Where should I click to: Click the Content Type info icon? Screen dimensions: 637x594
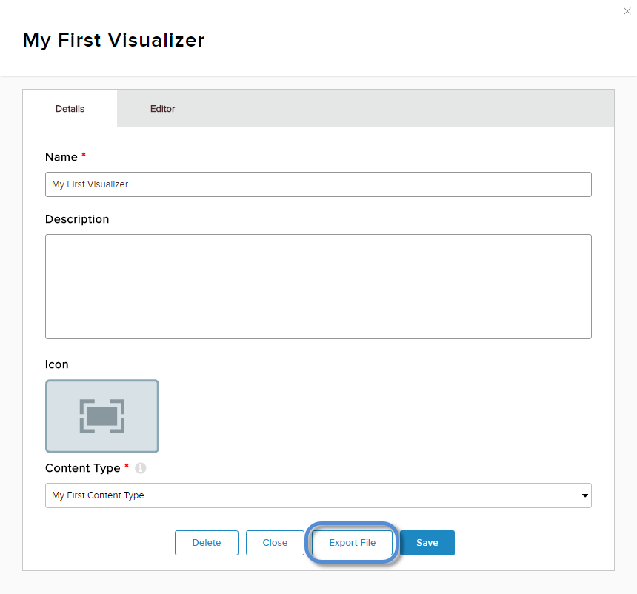[141, 468]
